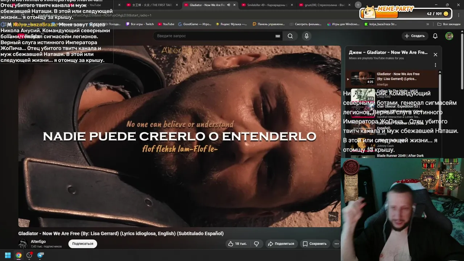Image resolution: width=464 pixels, height=261 pixels.
Task: Open Blade Runner 2049 After Dark entry
Action: (x=400, y=156)
